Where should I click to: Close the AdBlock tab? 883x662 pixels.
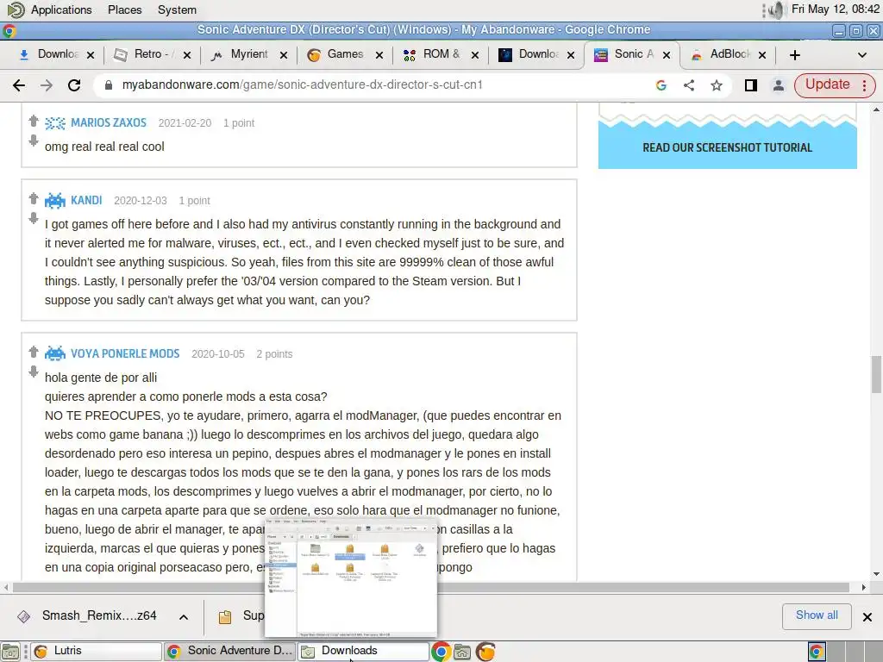(x=762, y=54)
